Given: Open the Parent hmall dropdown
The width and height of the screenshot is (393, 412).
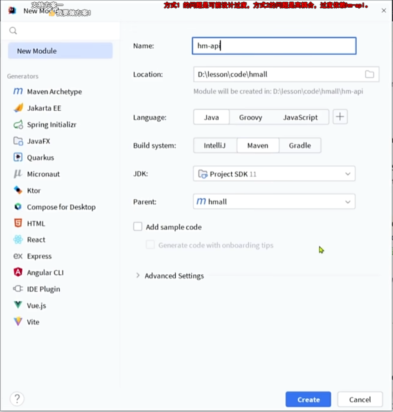Looking at the screenshot, I should [x=274, y=201].
